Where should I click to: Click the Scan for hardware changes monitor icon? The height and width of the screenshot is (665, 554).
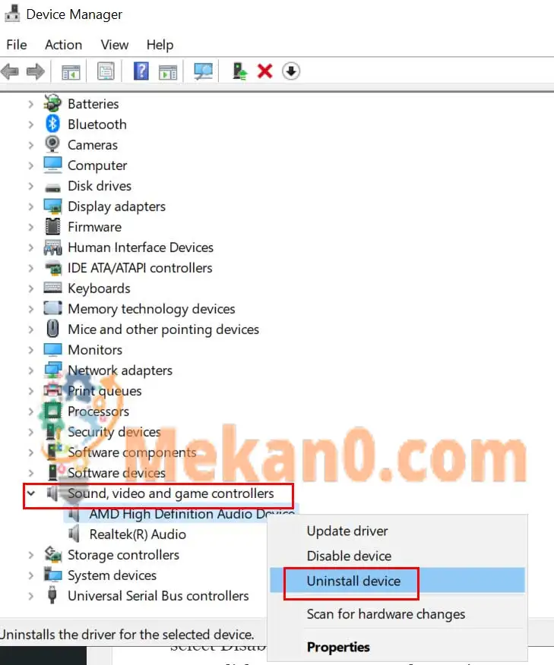204,71
